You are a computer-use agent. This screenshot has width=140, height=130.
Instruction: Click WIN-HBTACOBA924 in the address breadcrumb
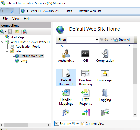pyautogui.click(x=45, y=11)
